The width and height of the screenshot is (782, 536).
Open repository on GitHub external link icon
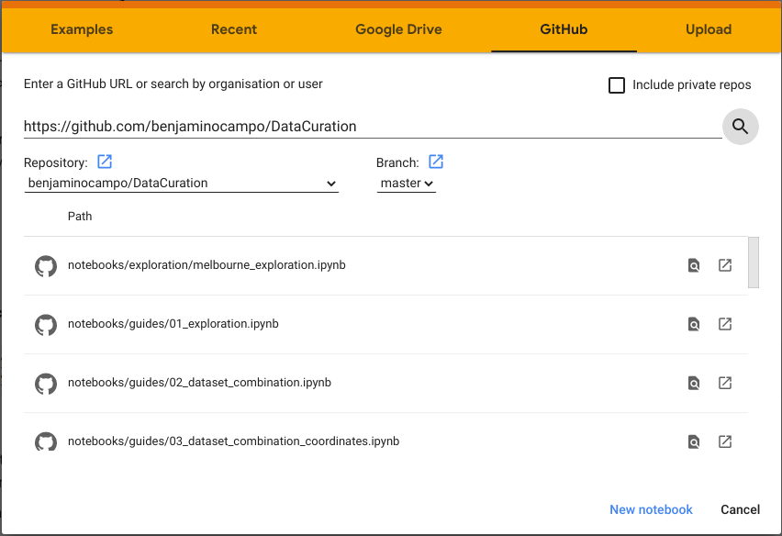tap(105, 162)
